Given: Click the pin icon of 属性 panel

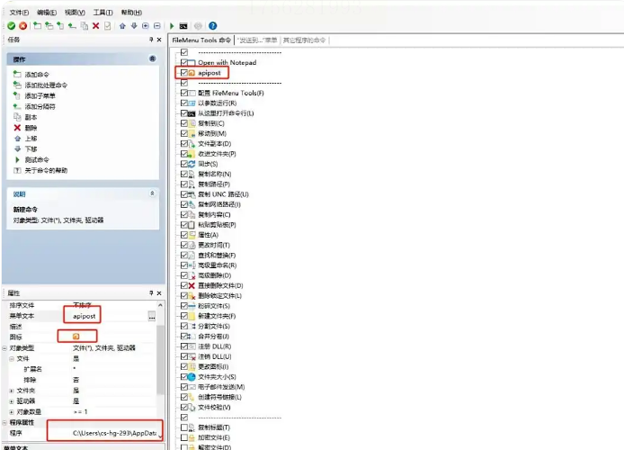Looking at the screenshot, I should click(x=151, y=293).
